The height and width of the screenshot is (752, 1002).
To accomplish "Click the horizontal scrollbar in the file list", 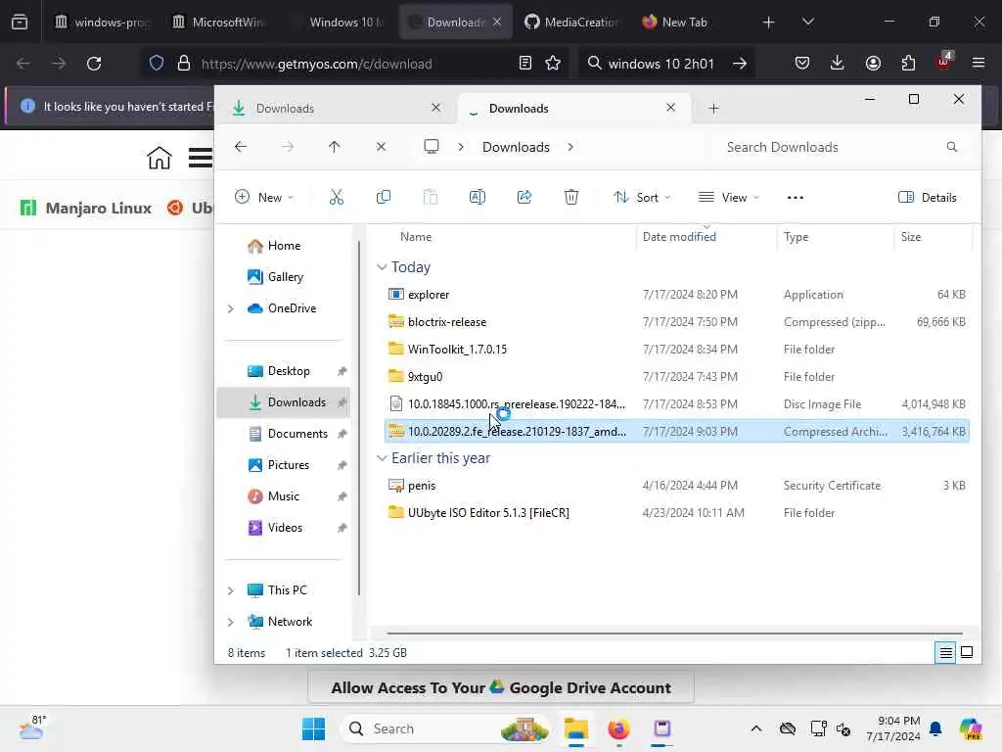I will 674,634.
